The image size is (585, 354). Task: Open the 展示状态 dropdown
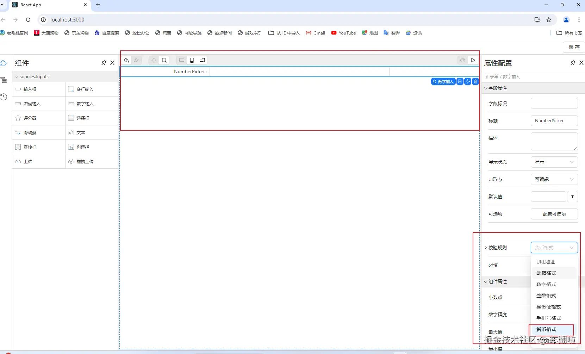[554, 162]
